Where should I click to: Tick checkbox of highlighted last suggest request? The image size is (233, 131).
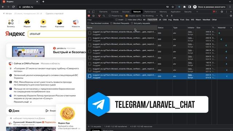[90, 76]
